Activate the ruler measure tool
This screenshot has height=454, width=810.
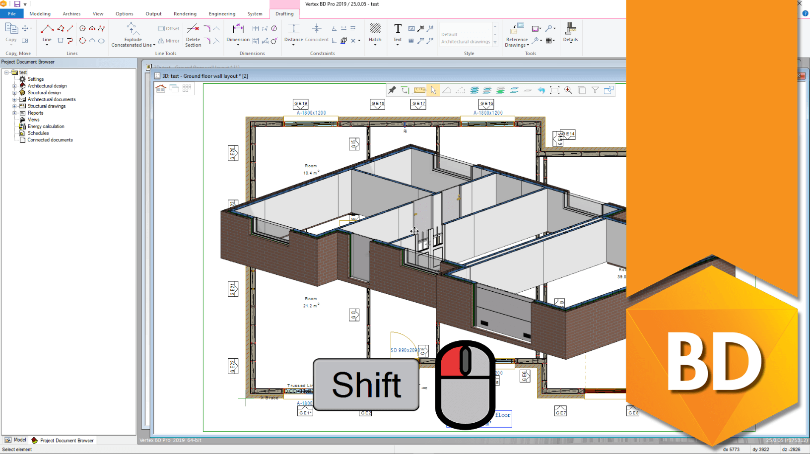(x=419, y=90)
